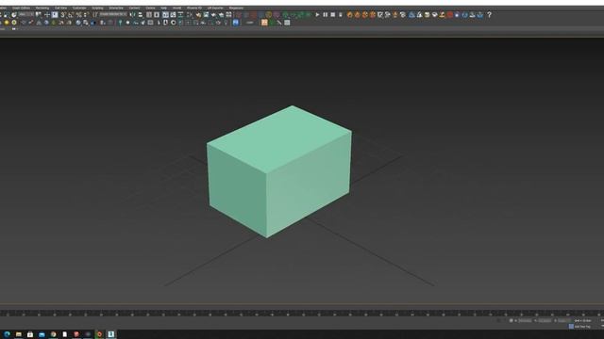Click the Mirror tool icon
The image size is (604, 339).
point(132,15)
